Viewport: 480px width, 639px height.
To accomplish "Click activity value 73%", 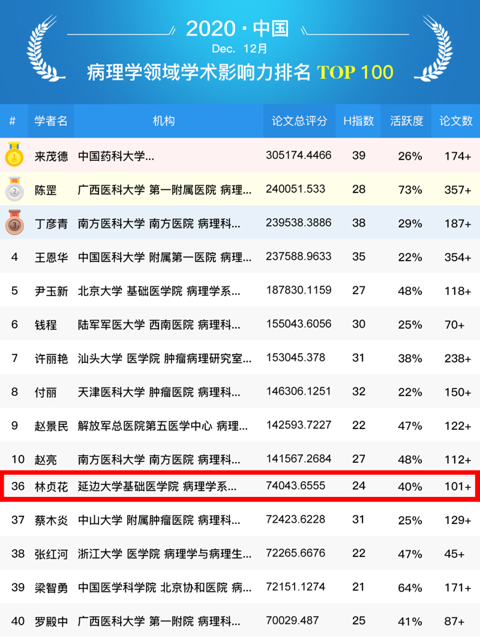I will [x=410, y=190].
